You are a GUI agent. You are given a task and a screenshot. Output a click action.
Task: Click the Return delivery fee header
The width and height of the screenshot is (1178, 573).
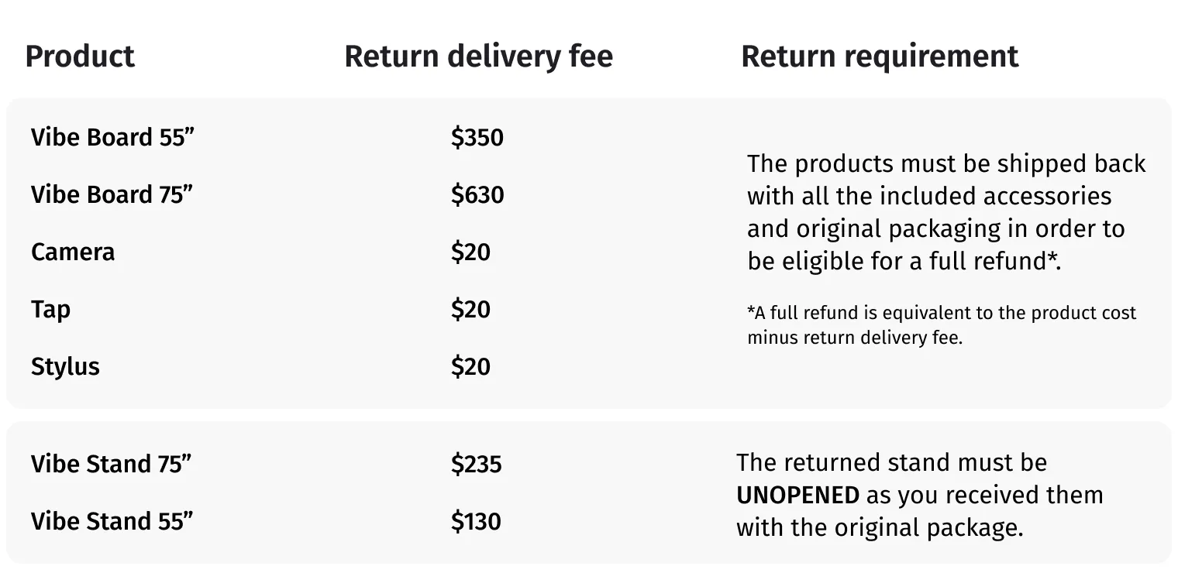[478, 57]
